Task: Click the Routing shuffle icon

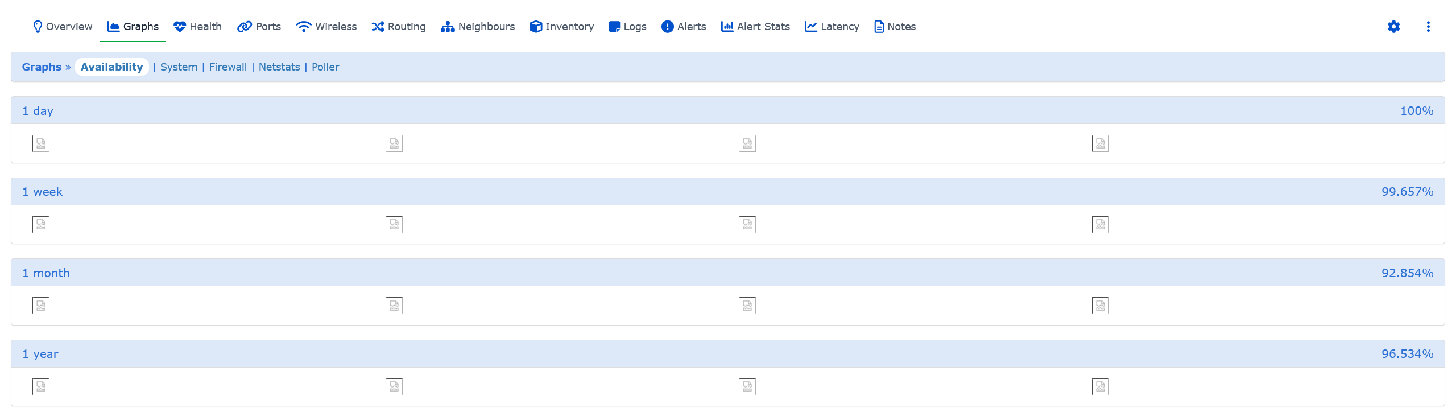Action: pos(378,27)
